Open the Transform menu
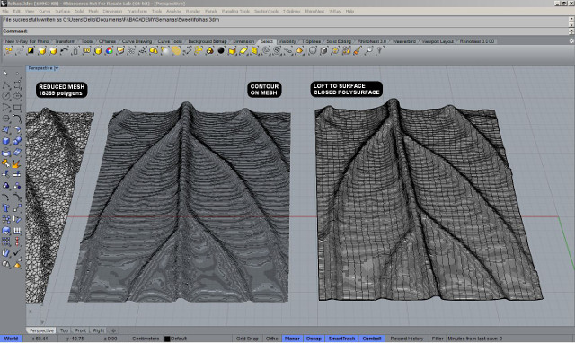Screen dimensions: 575x343 [x=137, y=12]
